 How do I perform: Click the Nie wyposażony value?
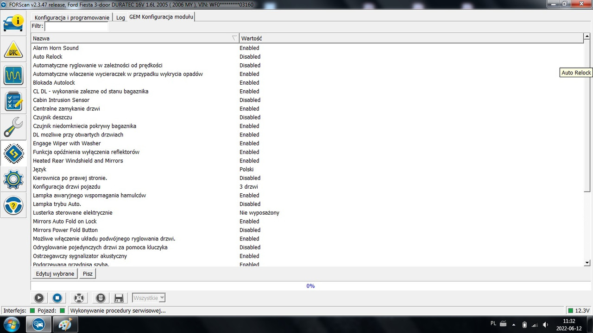[x=259, y=213]
